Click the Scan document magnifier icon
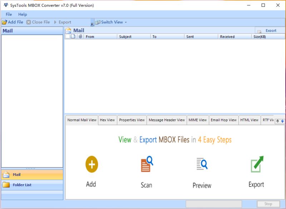The height and width of the screenshot is (209, 286). [147, 164]
